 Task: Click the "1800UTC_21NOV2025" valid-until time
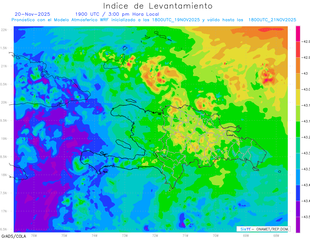click(x=272, y=20)
